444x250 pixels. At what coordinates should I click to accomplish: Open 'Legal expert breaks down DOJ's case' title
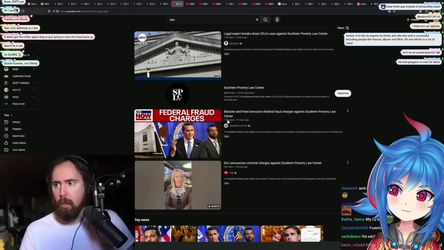click(x=275, y=34)
